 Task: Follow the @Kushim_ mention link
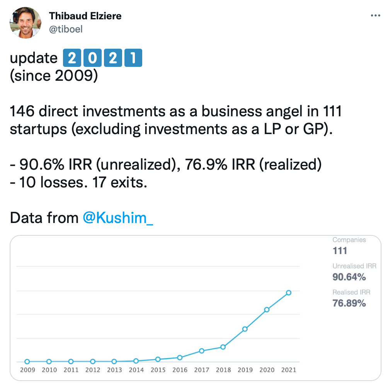click(x=118, y=218)
